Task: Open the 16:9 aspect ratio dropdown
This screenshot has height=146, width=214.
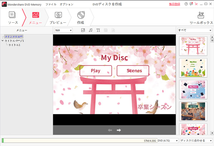Action: 63,30
